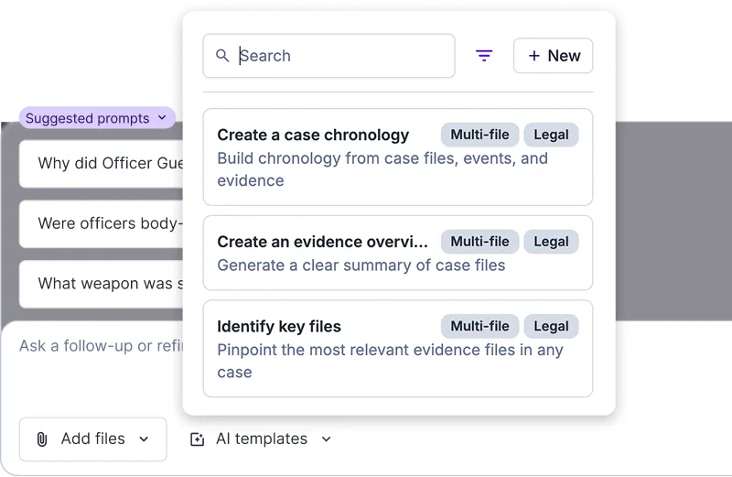
Task: Choose the 'Were officers body-' suggested prompt
Action: click(x=101, y=223)
